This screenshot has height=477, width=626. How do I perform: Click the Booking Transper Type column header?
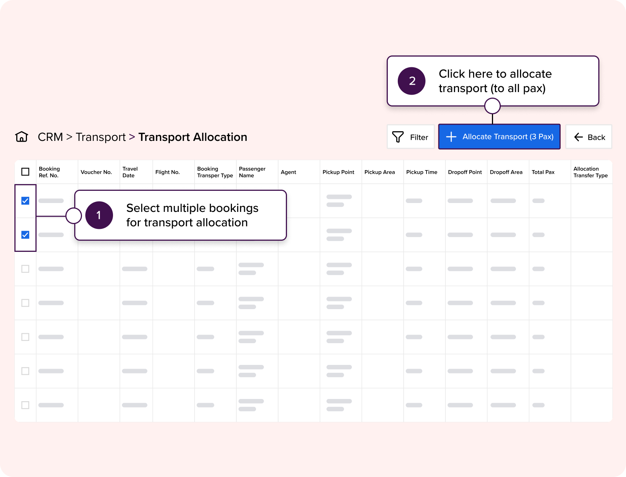pos(215,172)
